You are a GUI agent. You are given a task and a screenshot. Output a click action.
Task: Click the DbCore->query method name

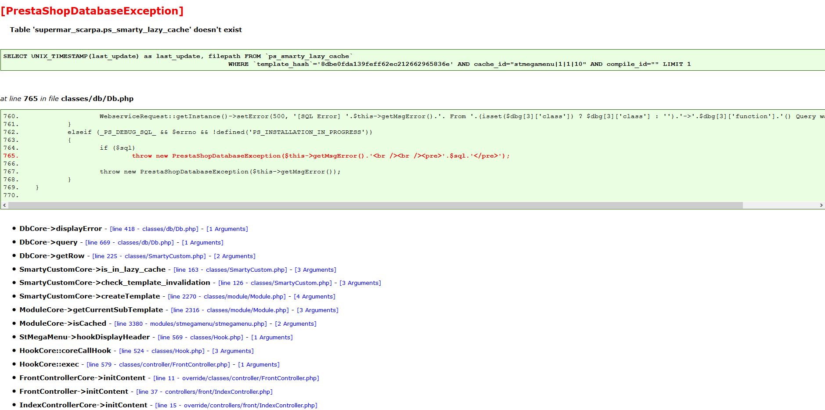[48, 242]
